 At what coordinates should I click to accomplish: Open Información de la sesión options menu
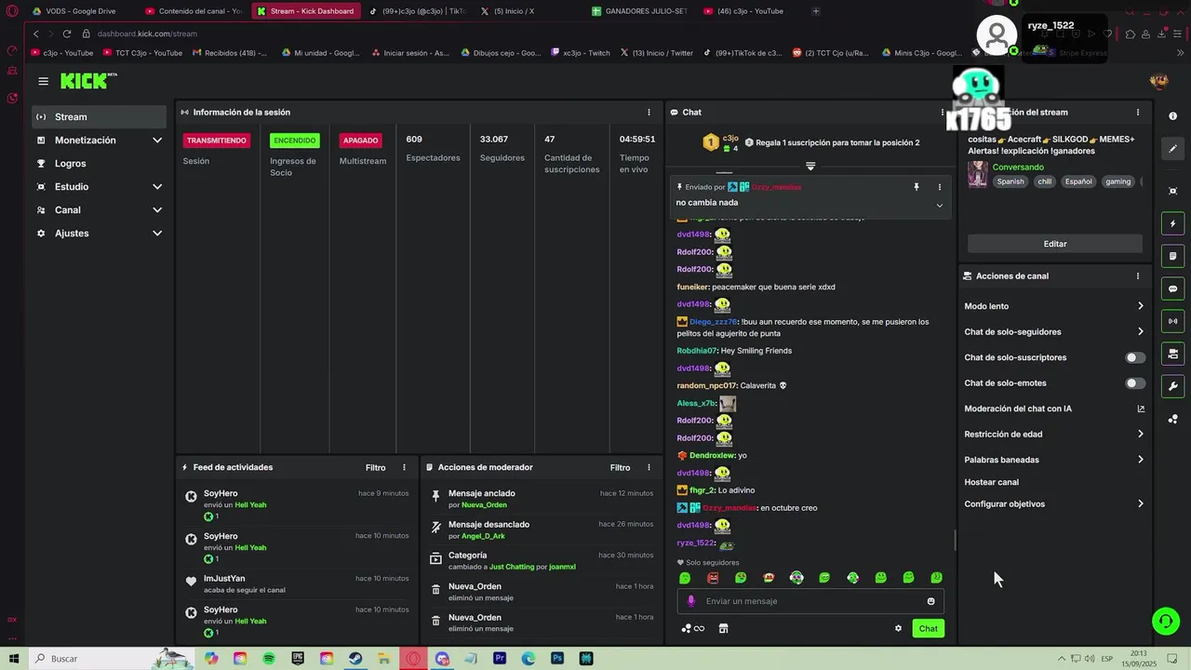[649, 112]
